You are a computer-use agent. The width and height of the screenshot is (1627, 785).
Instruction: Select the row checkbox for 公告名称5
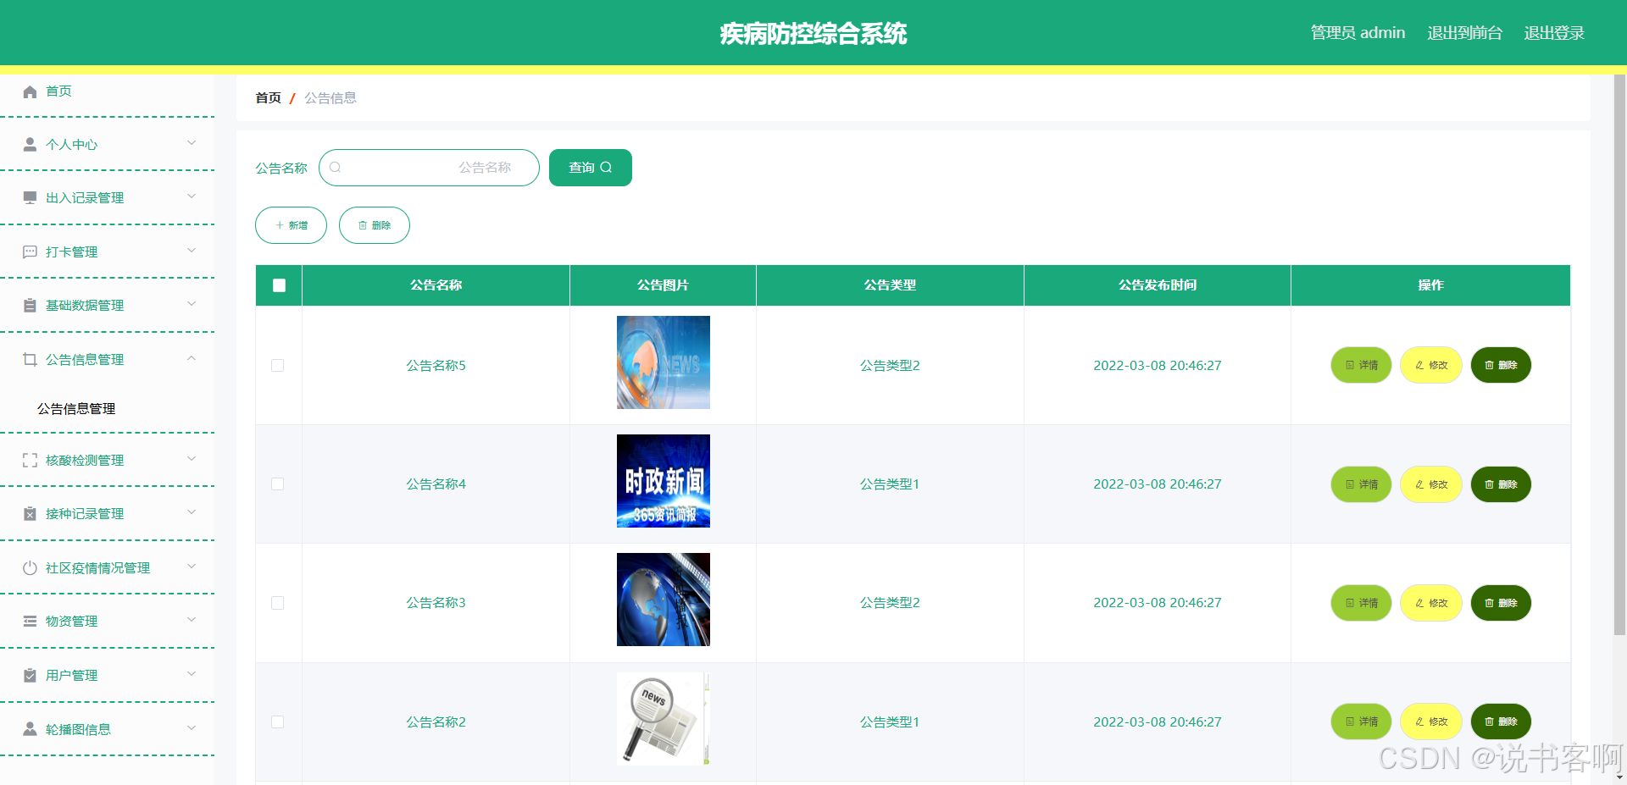[x=277, y=365]
